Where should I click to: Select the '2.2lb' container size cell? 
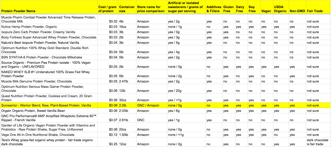[127, 105]
